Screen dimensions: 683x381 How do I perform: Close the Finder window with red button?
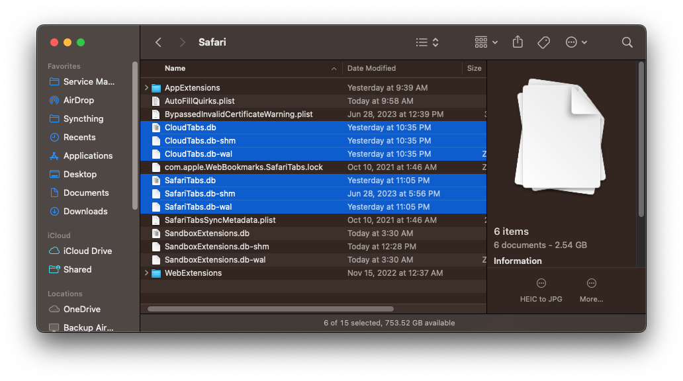pyautogui.click(x=54, y=42)
